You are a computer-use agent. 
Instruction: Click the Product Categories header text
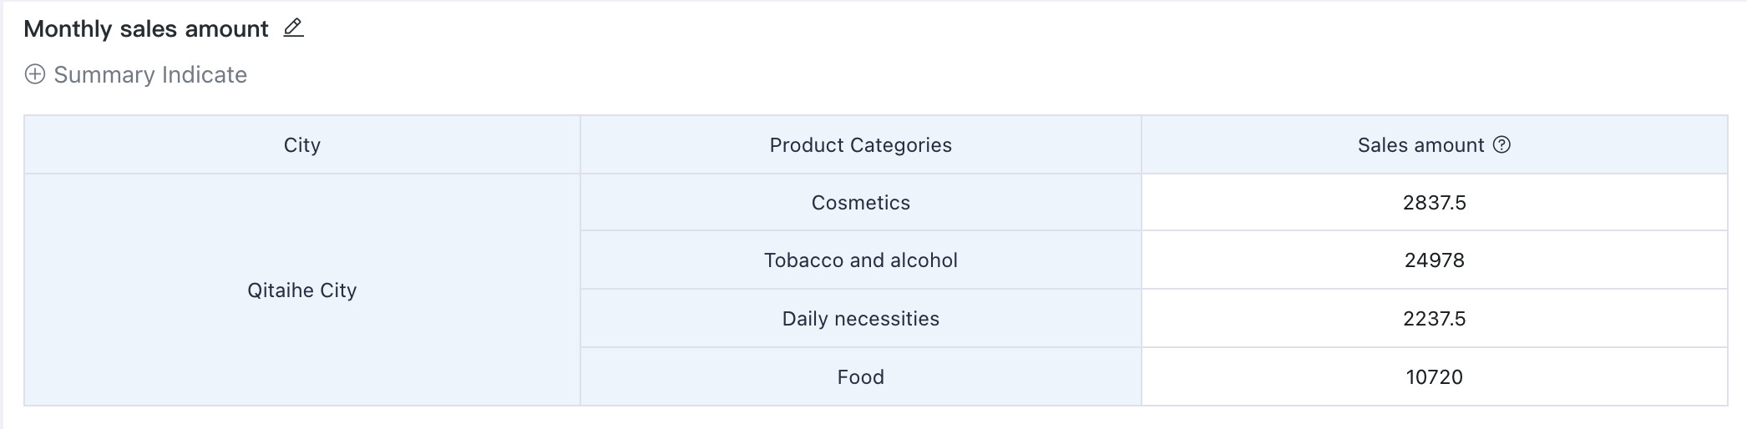coord(861,144)
